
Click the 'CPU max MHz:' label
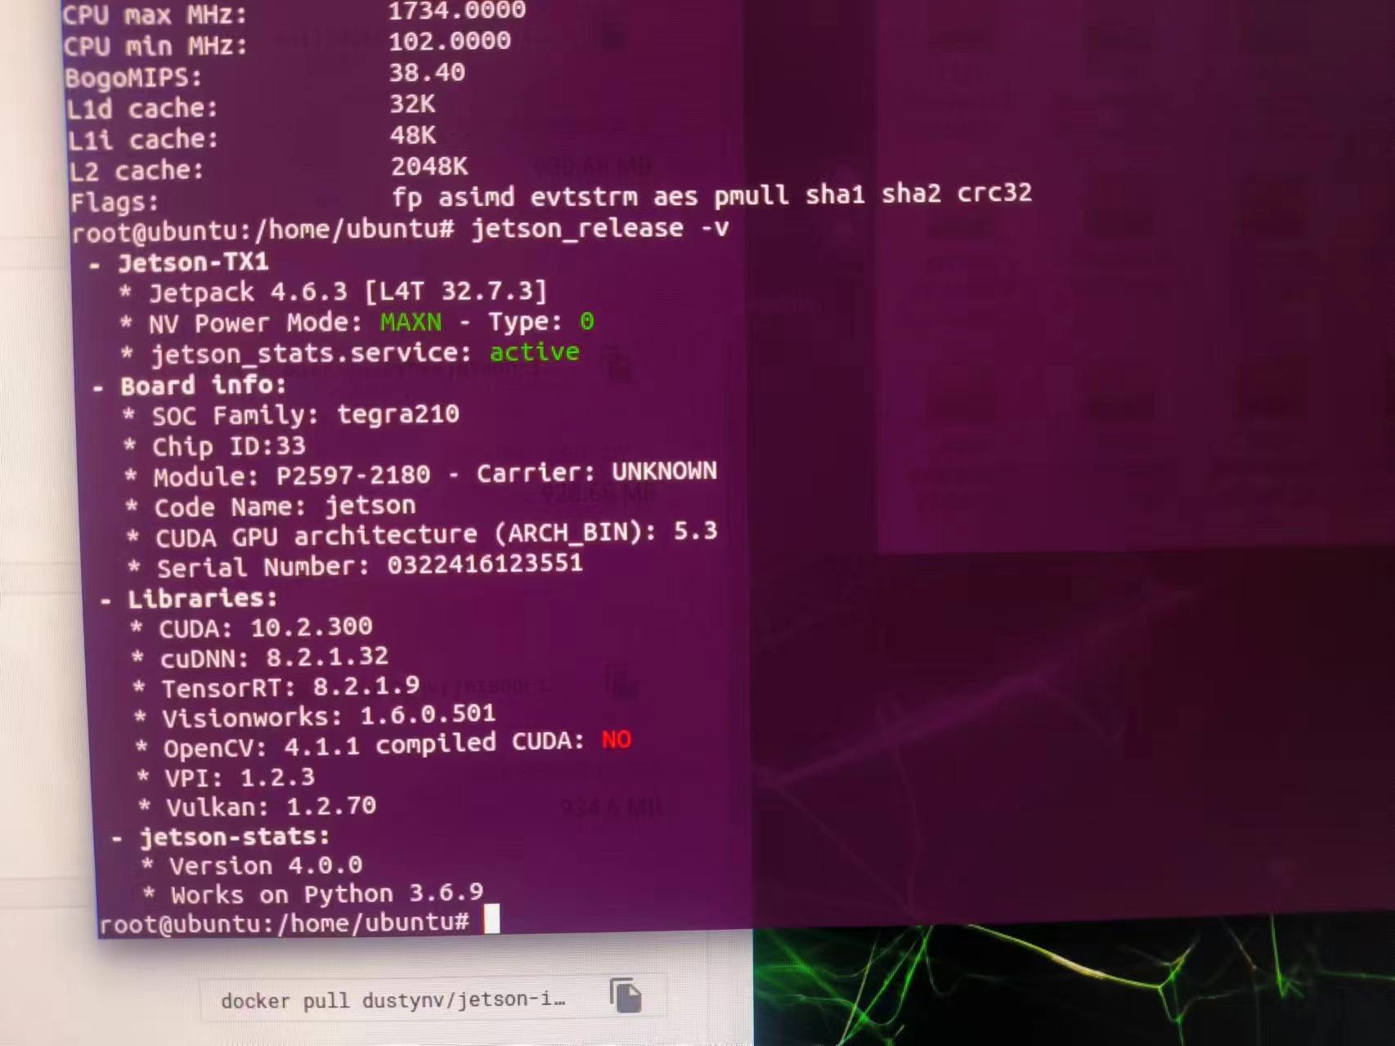pos(155,14)
